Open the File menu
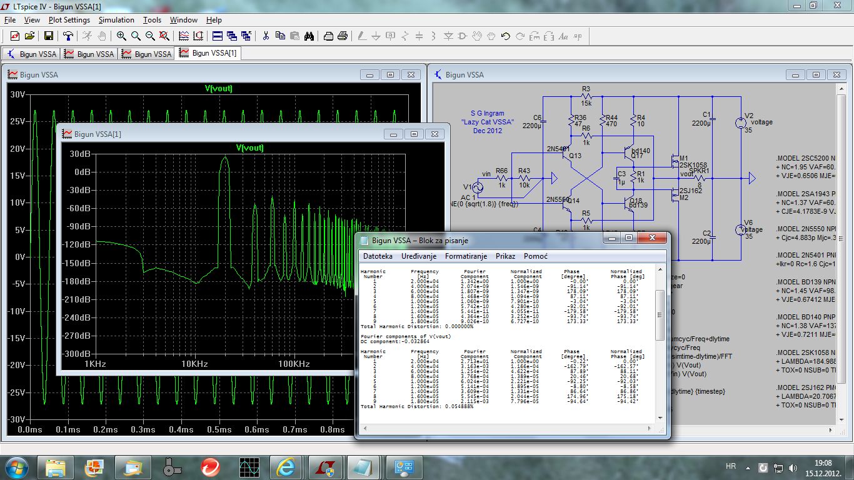Viewport: 854px width, 480px height. coord(10,20)
